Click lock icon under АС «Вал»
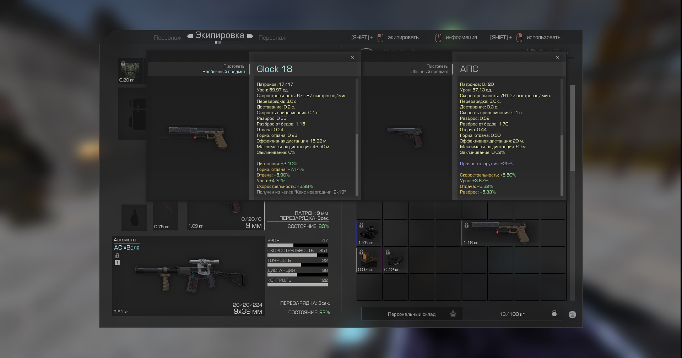Image resolution: width=682 pixels, height=358 pixels. [117, 256]
